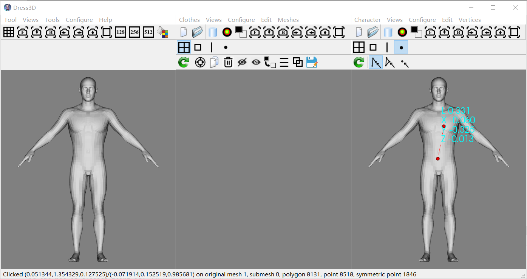Click the trash delete icon in Clothes toolbar
Image resolution: width=527 pixels, height=279 pixels.
pos(228,62)
